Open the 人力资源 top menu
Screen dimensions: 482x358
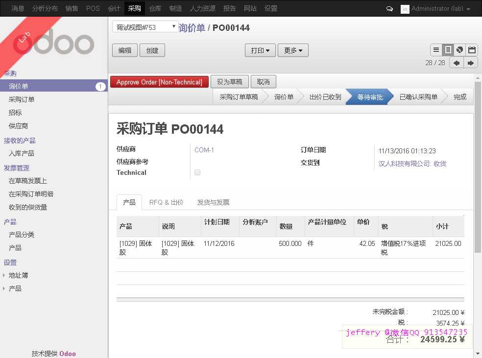click(203, 8)
